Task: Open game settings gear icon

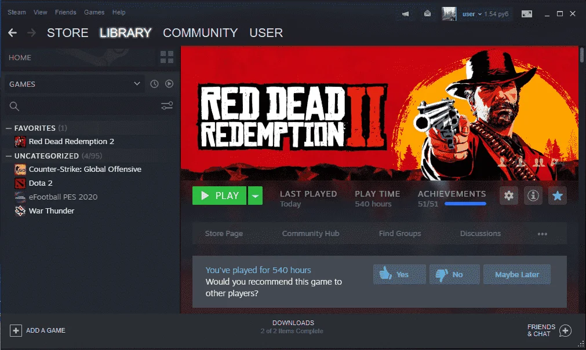Action: pos(509,196)
